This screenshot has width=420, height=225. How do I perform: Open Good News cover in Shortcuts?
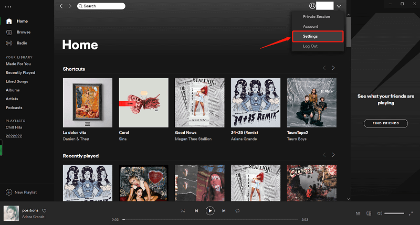pos(199,103)
